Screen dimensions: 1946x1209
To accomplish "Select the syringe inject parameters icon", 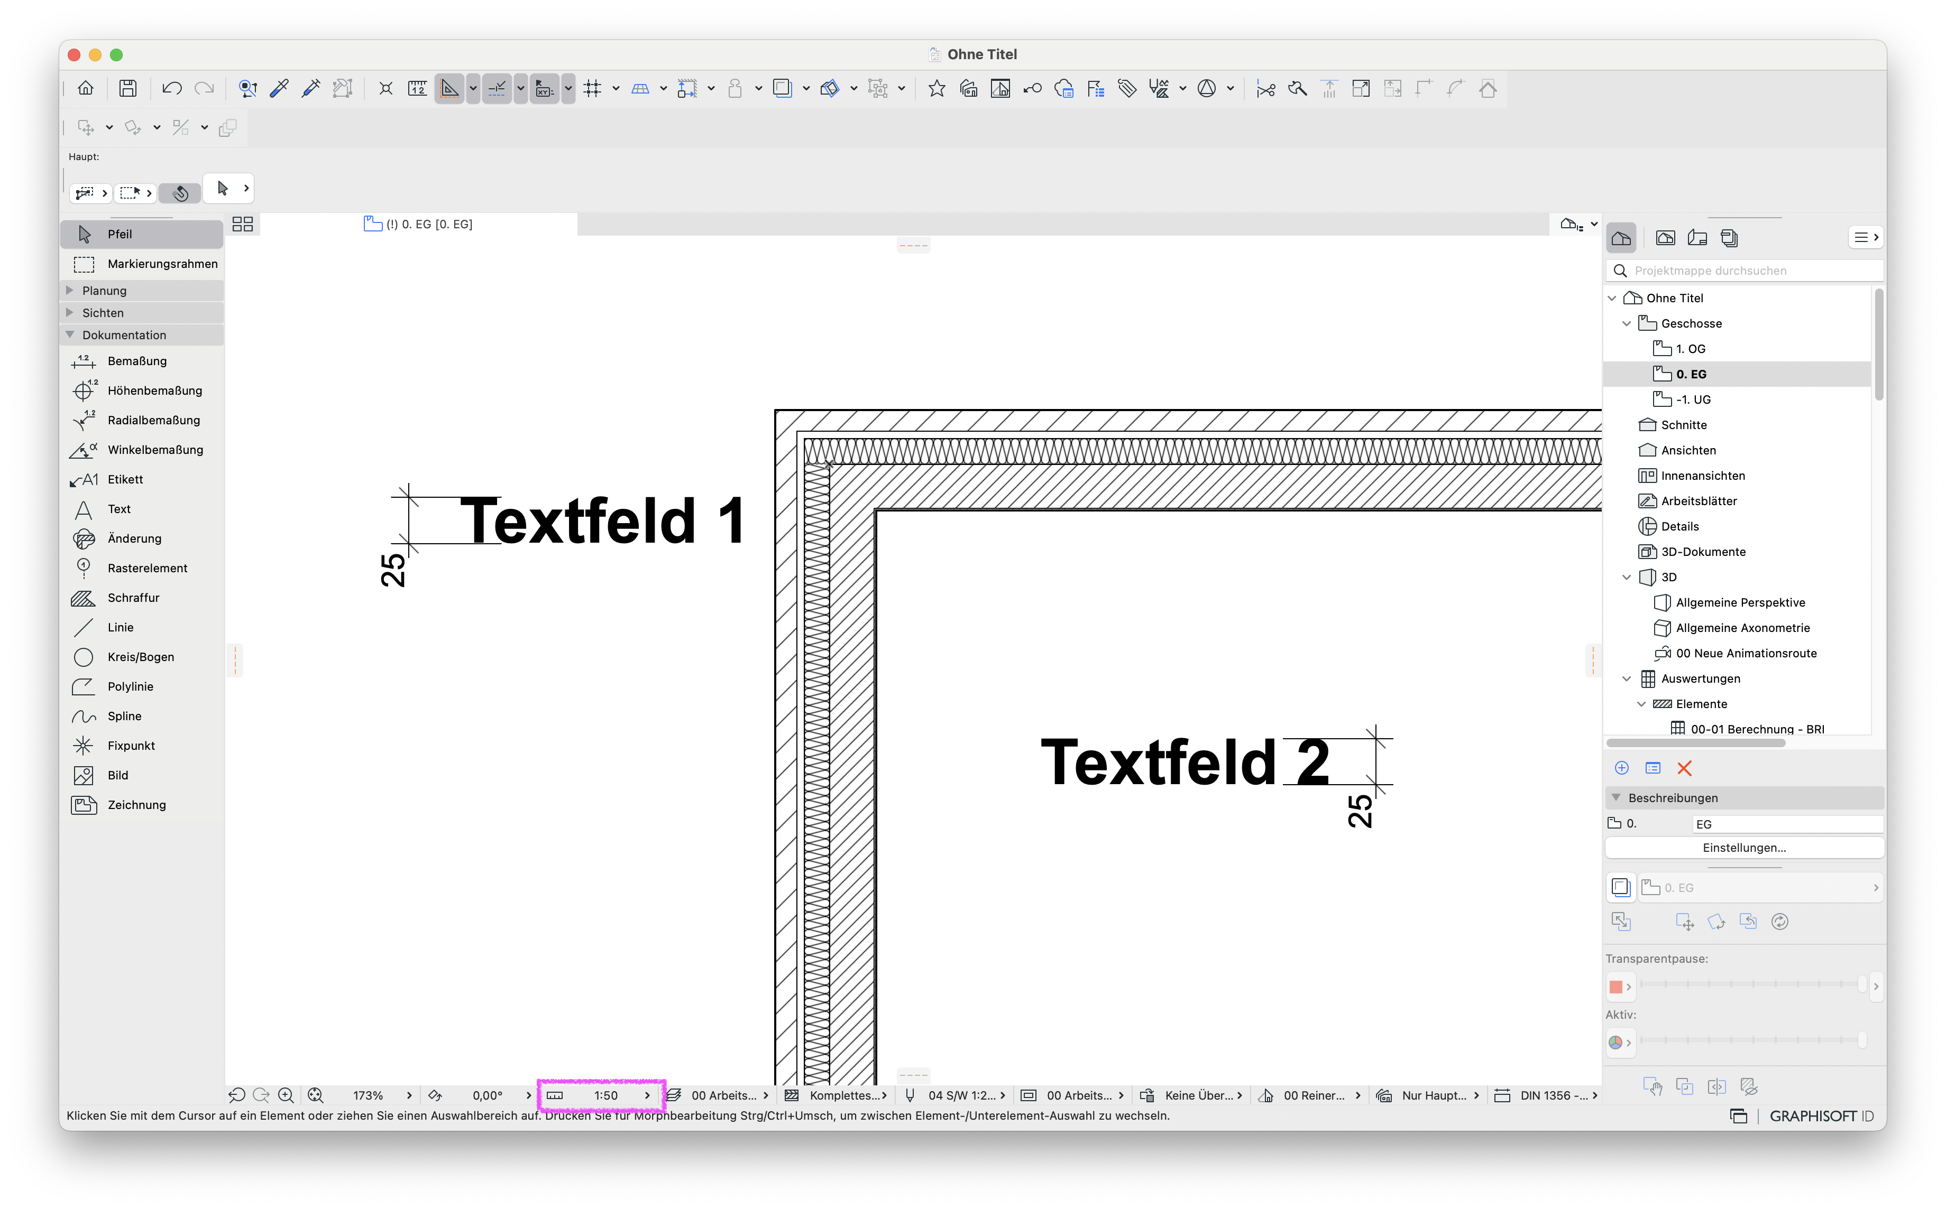I will (310, 88).
